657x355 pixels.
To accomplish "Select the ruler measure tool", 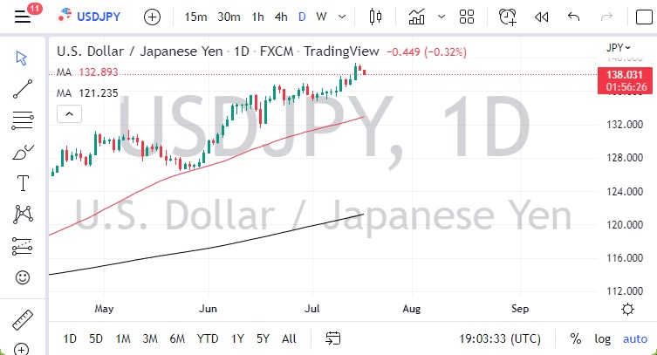I will coord(23,317).
